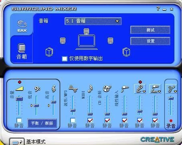Click the Wave/MP3 waveform icon
The image size is (182, 145).
pyautogui.click(x=73, y=89)
